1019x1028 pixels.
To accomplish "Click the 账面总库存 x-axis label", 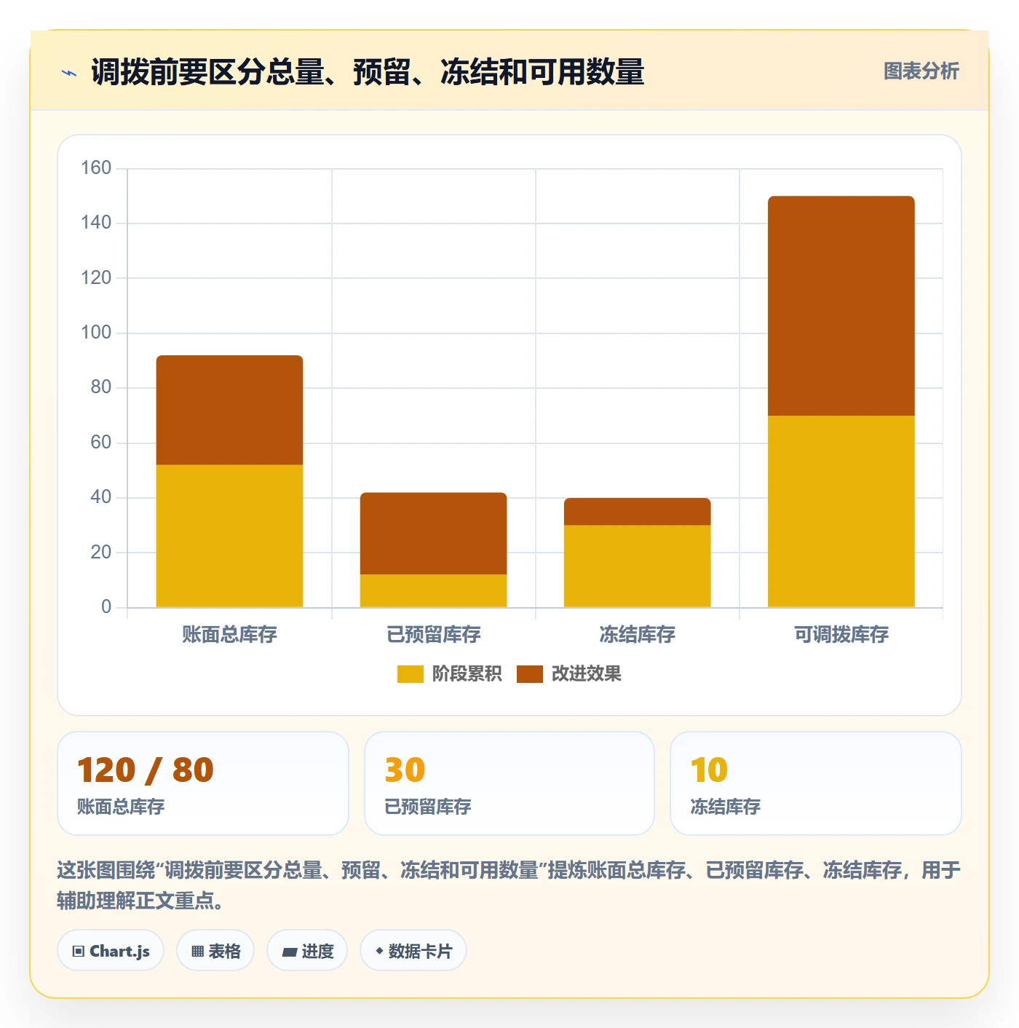I will pos(229,634).
